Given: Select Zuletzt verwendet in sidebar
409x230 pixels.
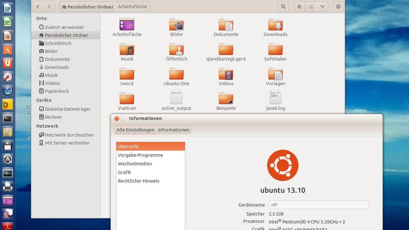Looking at the screenshot, I should (64, 27).
